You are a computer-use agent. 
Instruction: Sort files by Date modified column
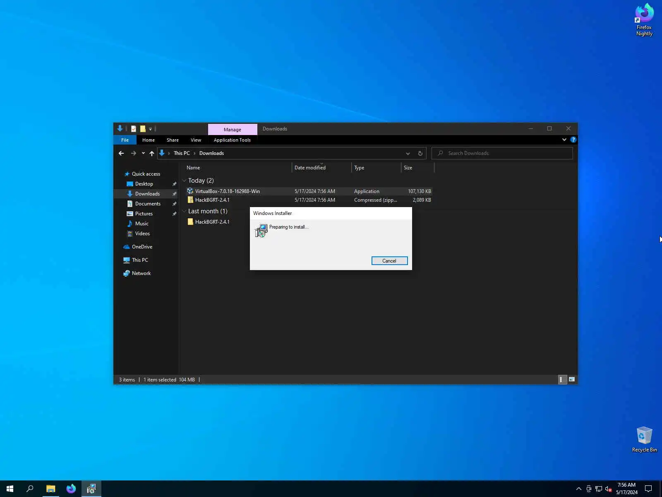pyautogui.click(x=321, y=168)
